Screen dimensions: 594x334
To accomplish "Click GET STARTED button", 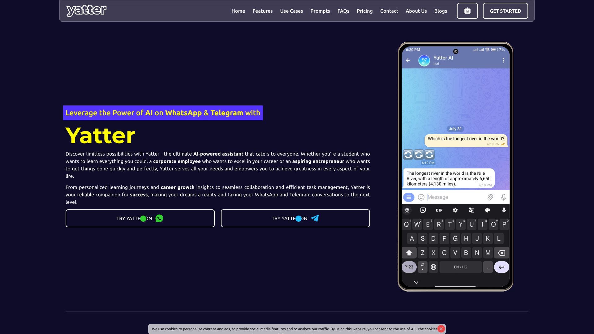I will (x=506, y=11).
